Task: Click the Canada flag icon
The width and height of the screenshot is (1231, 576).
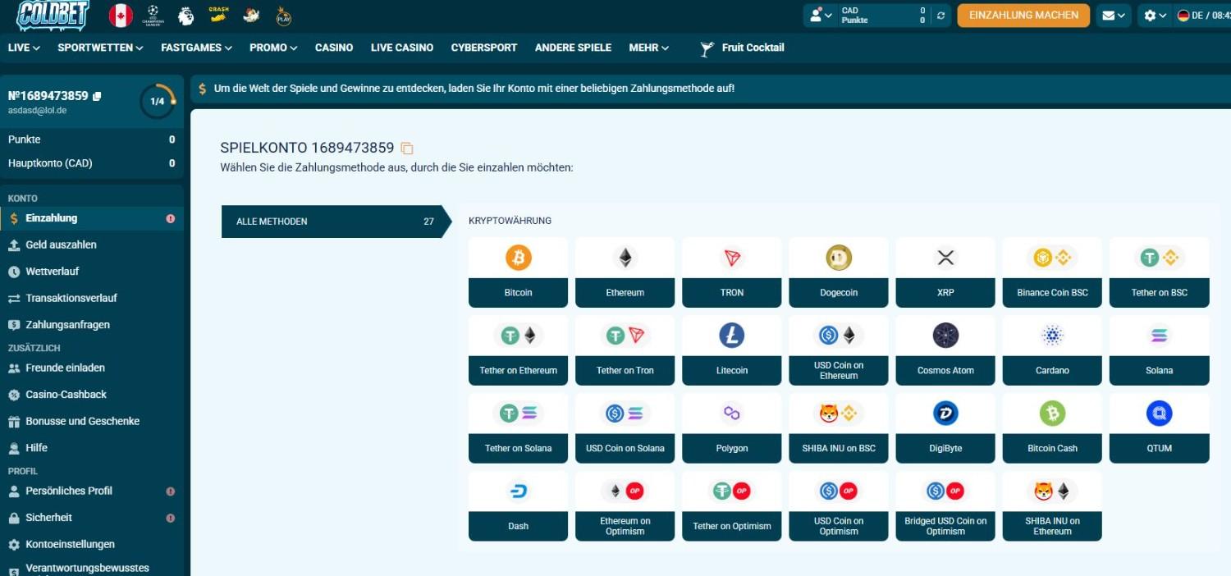Action: (x=121, y=15)
